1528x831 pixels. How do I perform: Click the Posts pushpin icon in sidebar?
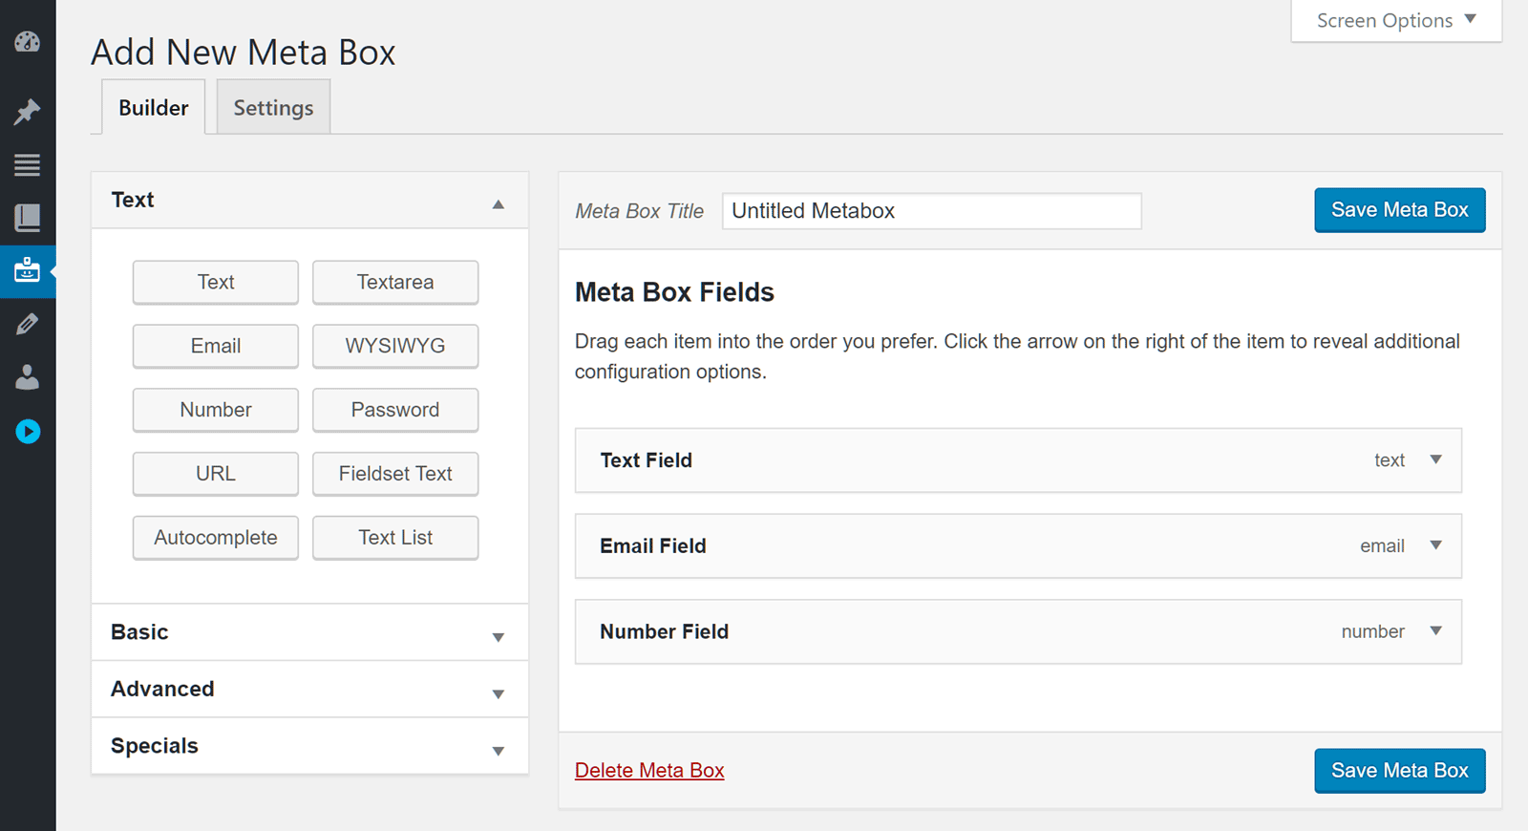click(x=27, y=112)
